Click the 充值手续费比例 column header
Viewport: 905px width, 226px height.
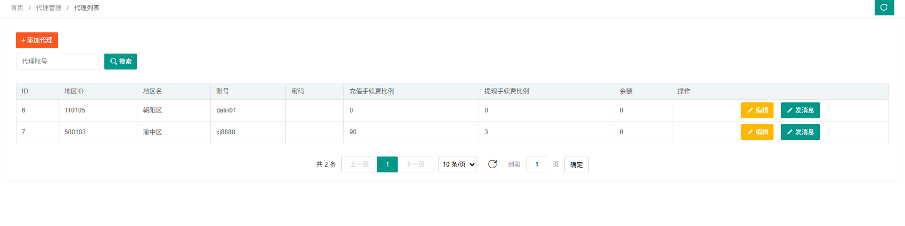pos(372,91)
